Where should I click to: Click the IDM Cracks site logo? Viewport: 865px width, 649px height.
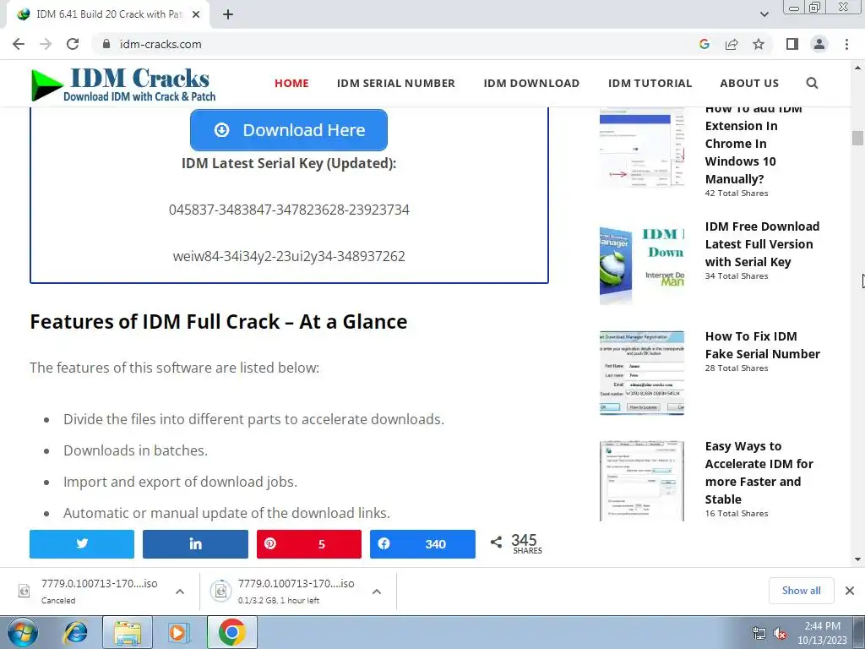pos(123,84)
